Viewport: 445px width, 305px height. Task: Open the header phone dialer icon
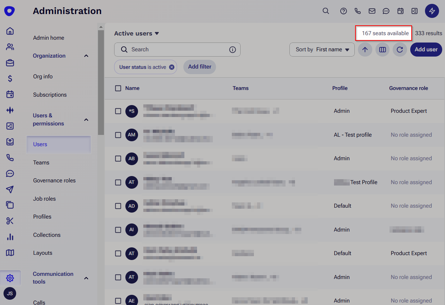(x=358, y=11)
